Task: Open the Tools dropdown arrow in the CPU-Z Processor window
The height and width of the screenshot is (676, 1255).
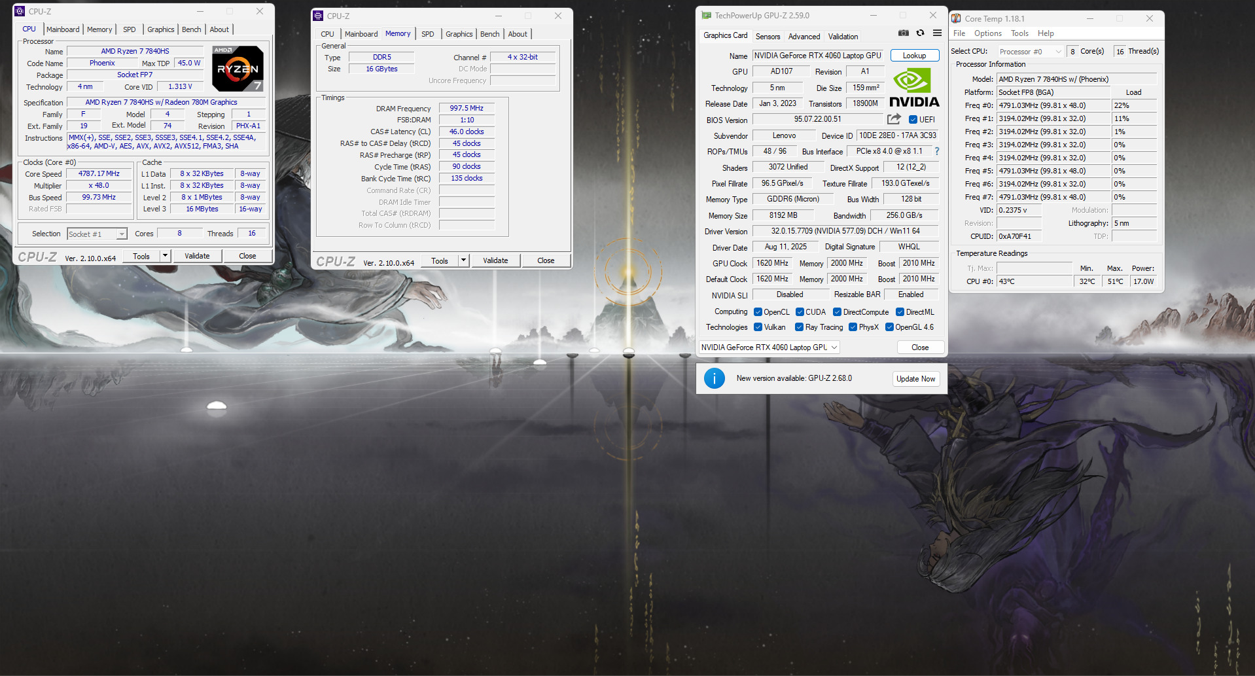Action: pyautogui.click(x=165, y=256)
